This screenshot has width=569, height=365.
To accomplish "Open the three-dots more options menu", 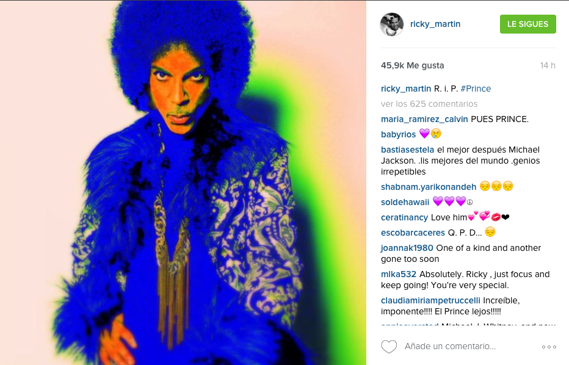I will pos(549,347).
